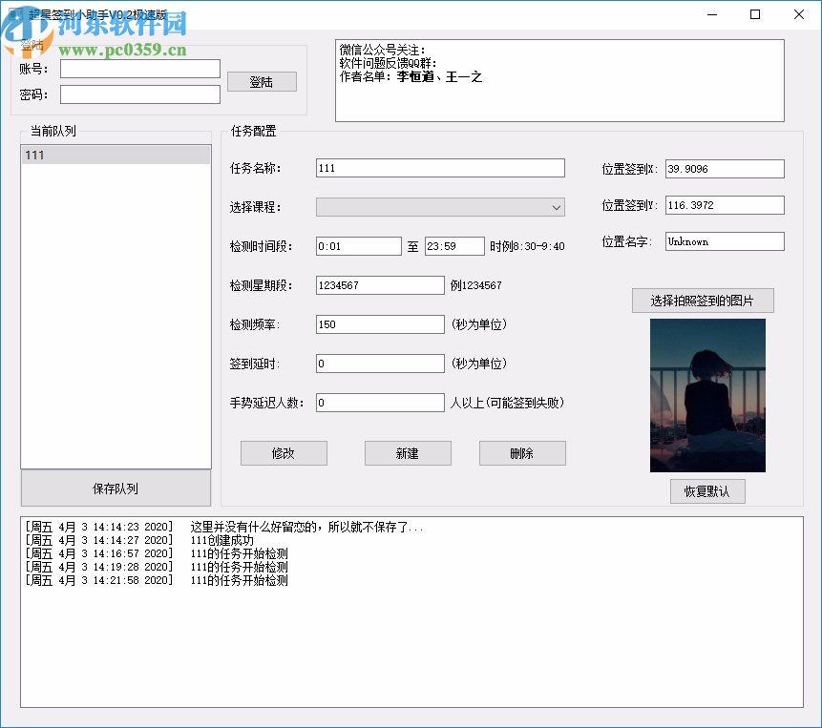Open the 选择课程 course dropdown
822x728 pixels.
[440, 207]
